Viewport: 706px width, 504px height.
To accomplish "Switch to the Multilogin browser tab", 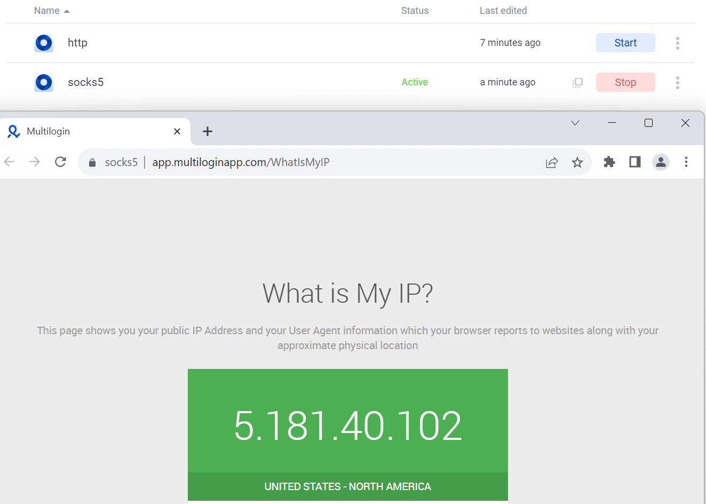I will tap(95, 131).
